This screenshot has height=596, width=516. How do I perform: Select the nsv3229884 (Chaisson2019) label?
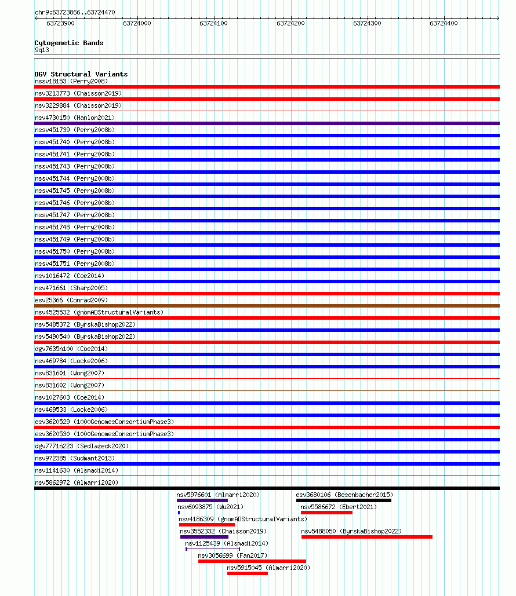pyautogui.click(x=78, y=105)
